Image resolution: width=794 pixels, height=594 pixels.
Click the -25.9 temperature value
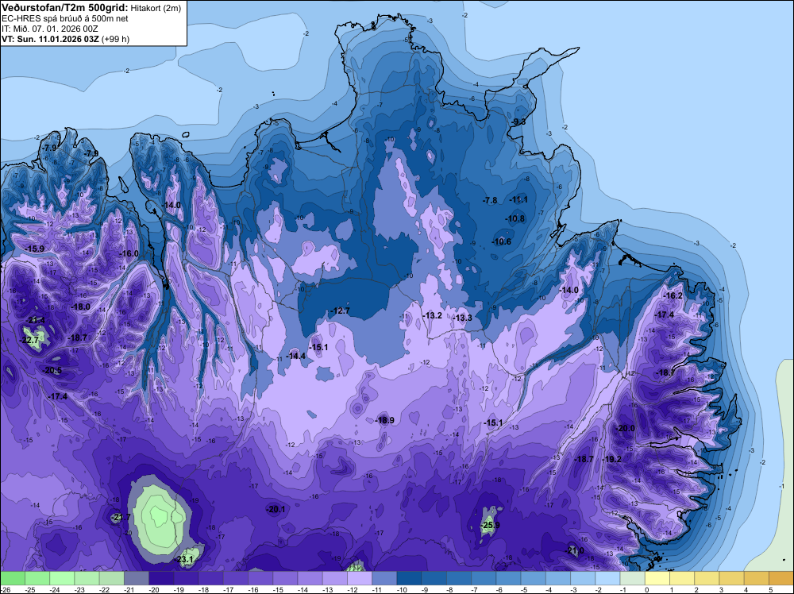click(x=491, y=525)
